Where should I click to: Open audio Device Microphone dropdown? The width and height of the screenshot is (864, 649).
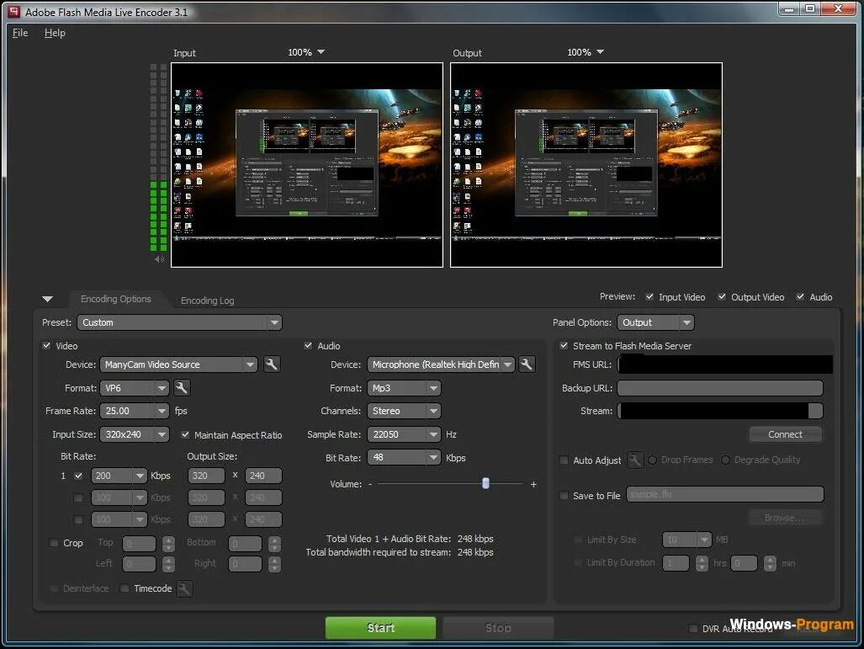tap(441, 364)
